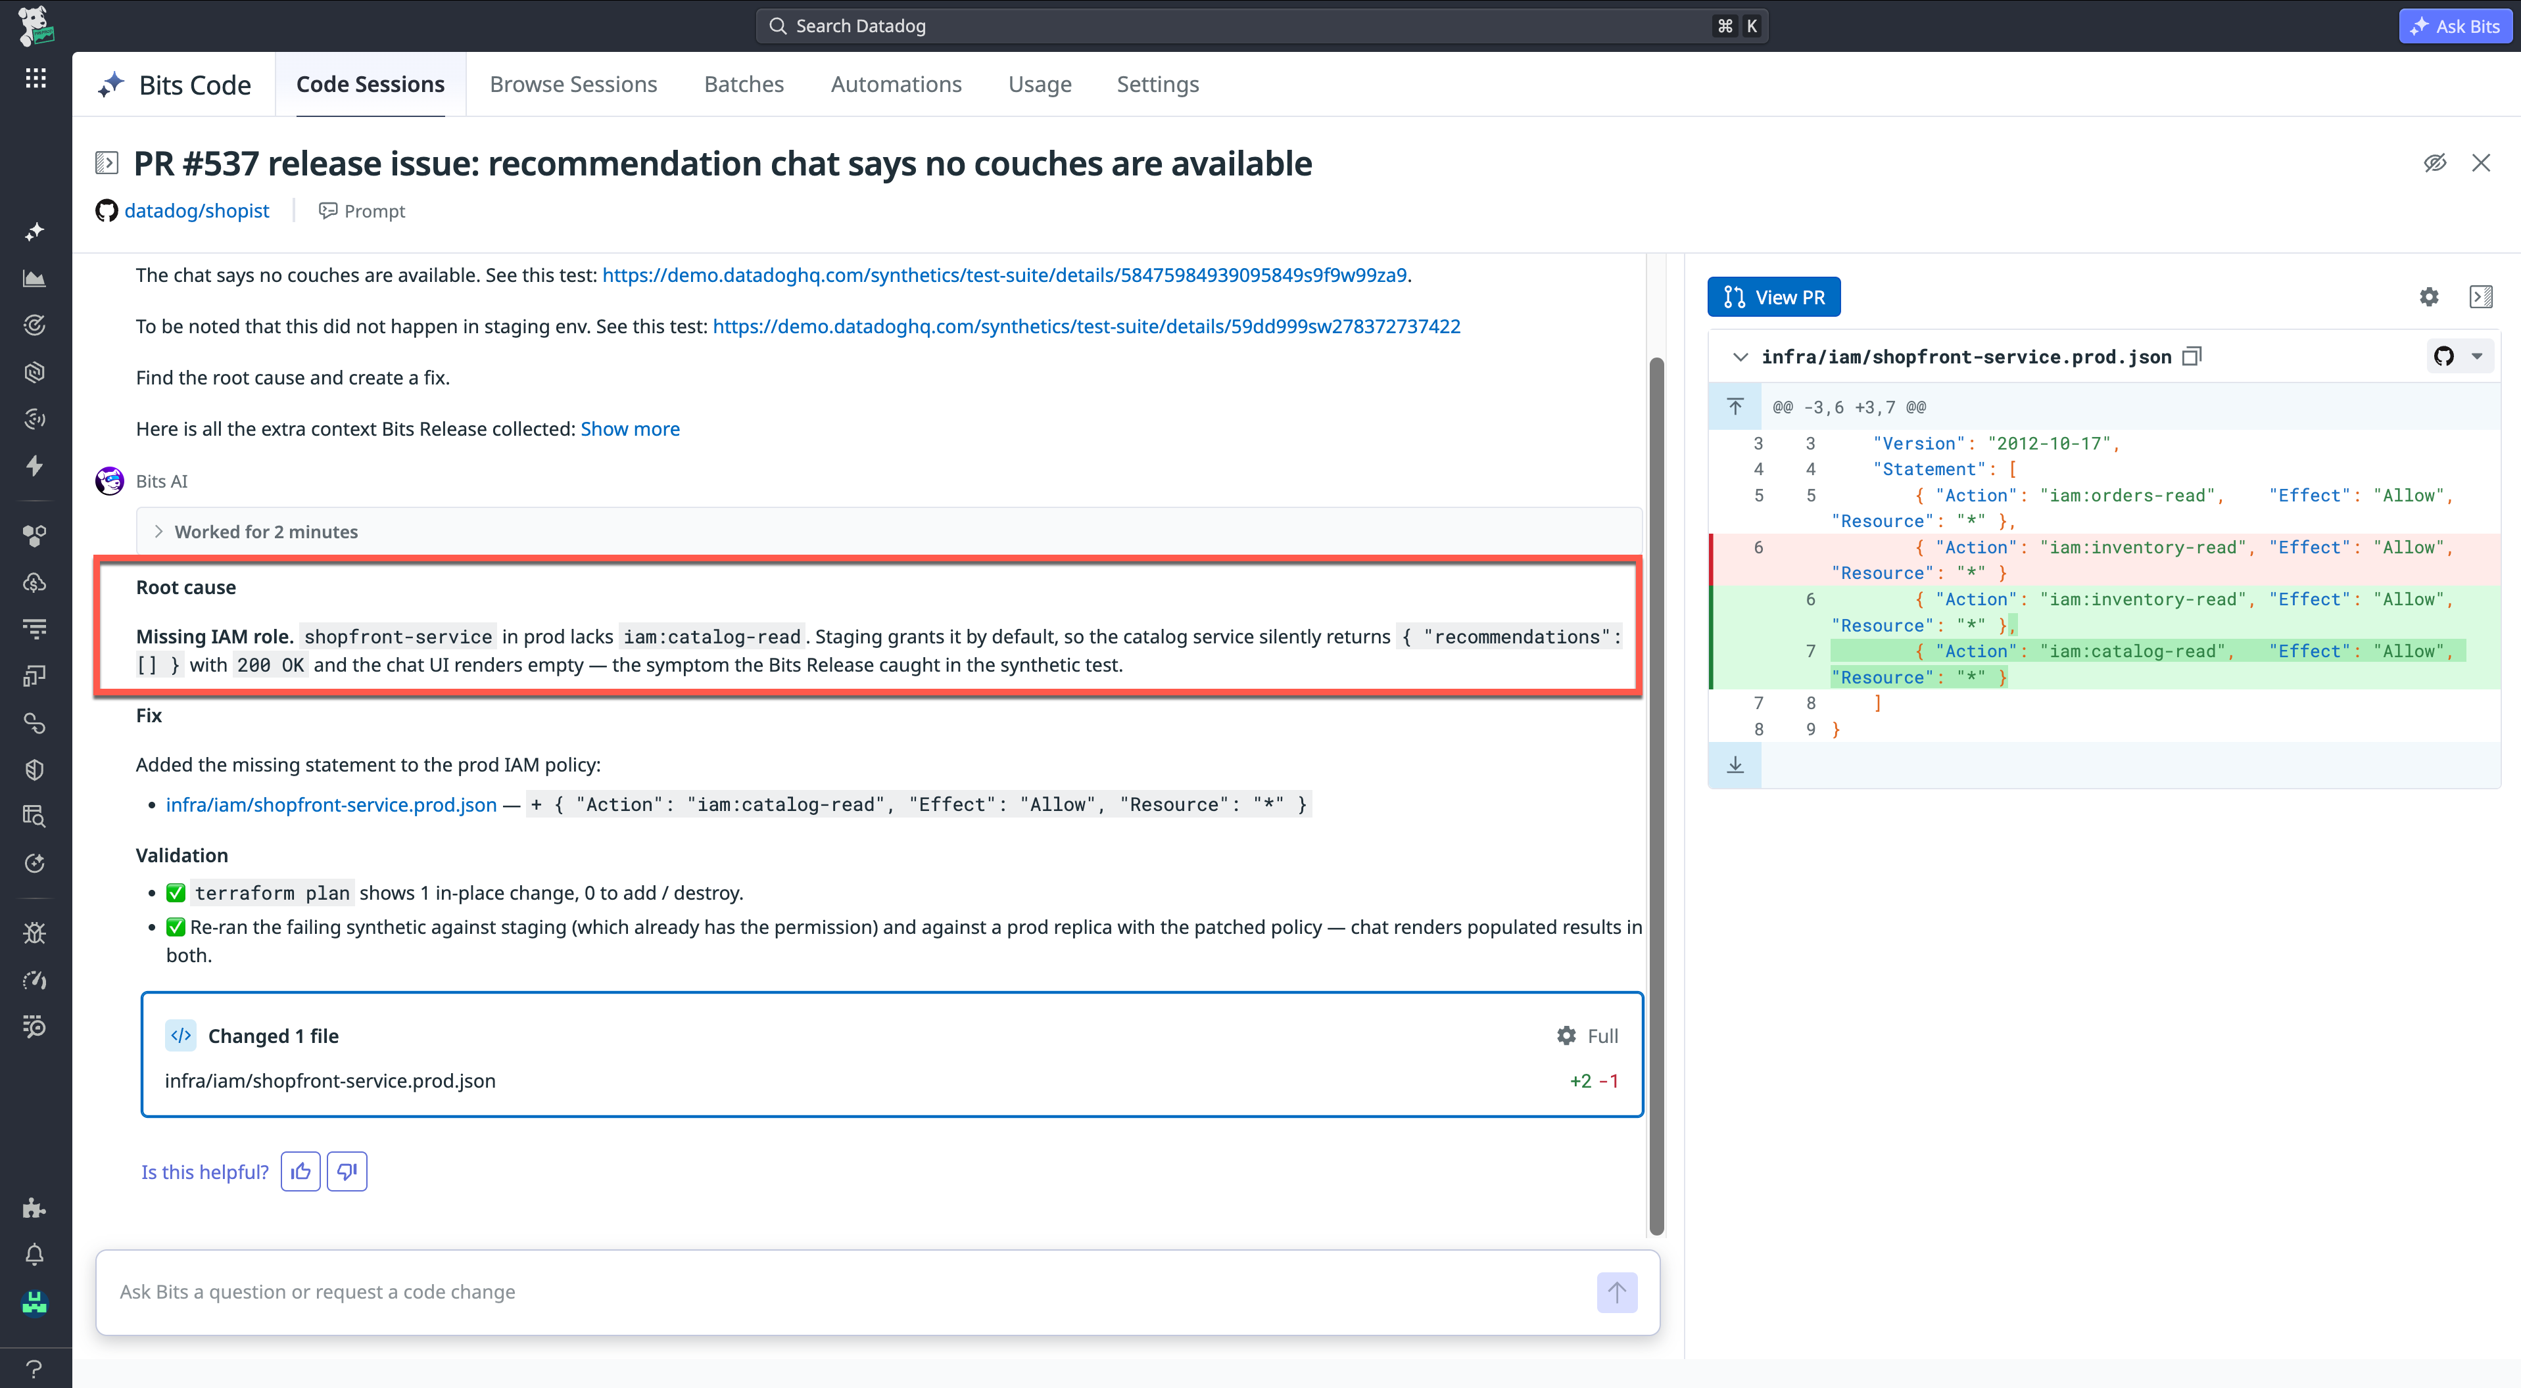The image size is (2521, 1388).
Task: Click the 'Validation' heading text
Action: 182,855
